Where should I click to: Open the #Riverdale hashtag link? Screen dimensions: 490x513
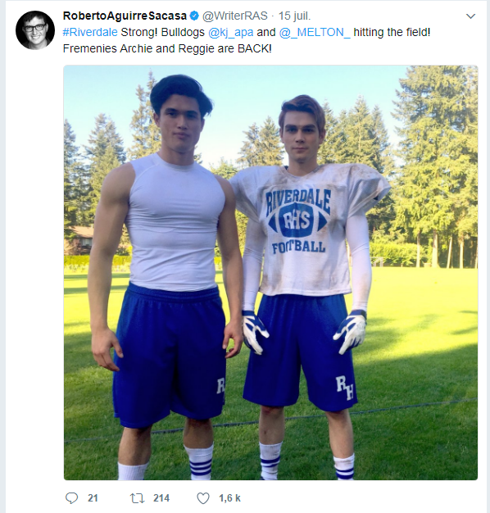(x=90, y=32)
